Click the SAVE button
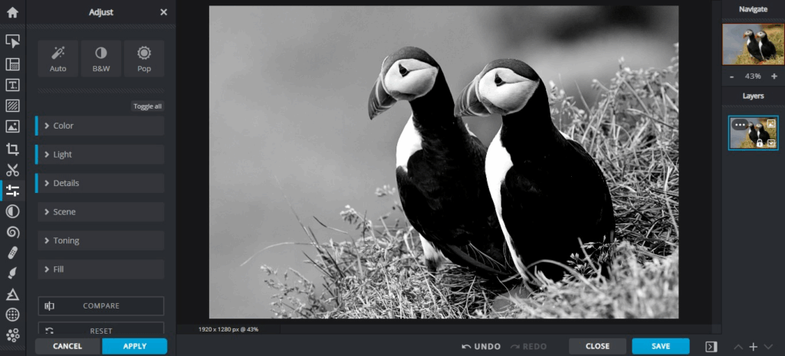785x356 pixels. (660, 346)
